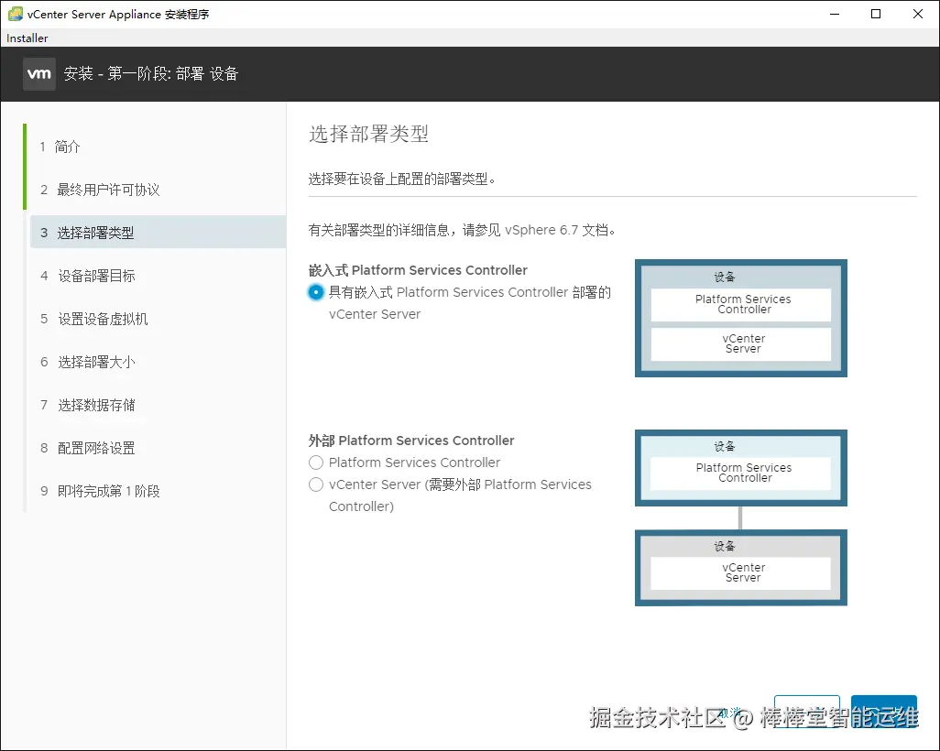Open the Installer menu
This screenshot has height=751, width=940.
[x=27, y=38]
